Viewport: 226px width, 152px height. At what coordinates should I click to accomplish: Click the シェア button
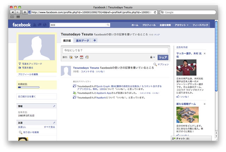coord(163,57)
